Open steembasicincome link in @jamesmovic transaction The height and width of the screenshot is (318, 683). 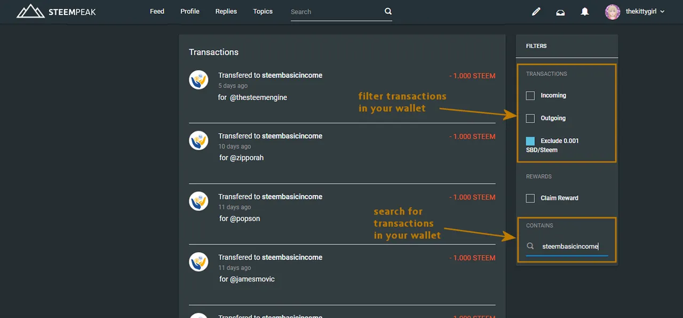click(x=292, y=257)
